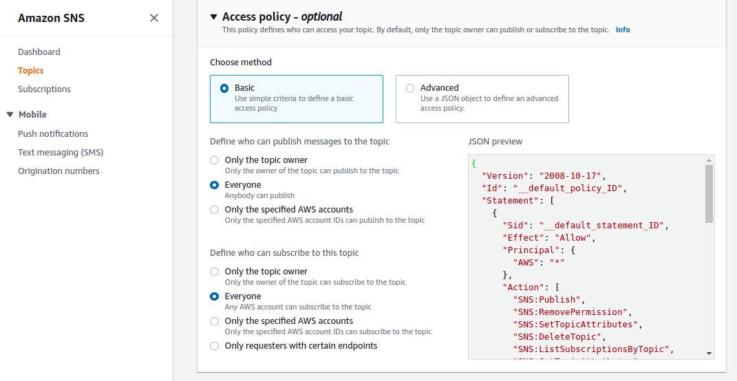Select Only requesters with certain endpoints
The height and width of the screenshot is (381, 737).
[214, 346]
